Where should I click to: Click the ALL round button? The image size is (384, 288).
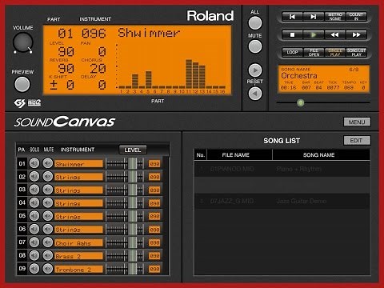point(255,23)
